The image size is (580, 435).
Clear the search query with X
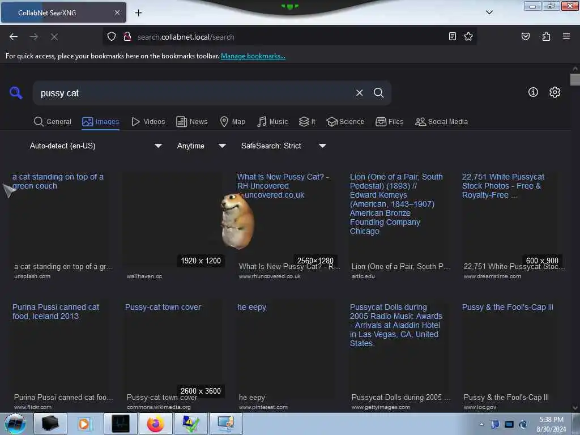click(x=359, y=93)
